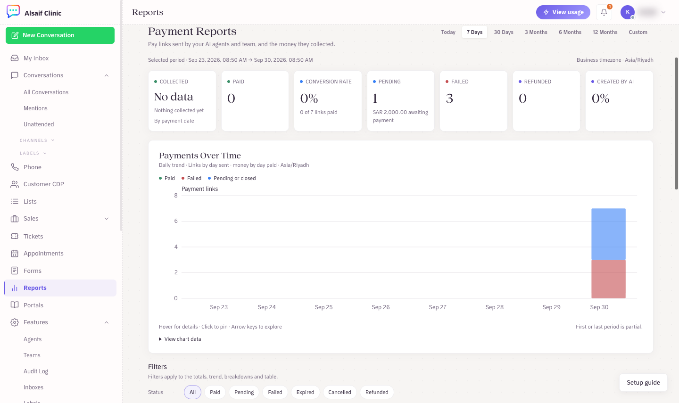Filter status by Expired chip
This screenshot has height=403, width=679.
pyautogui.click(x=305, y=392)
